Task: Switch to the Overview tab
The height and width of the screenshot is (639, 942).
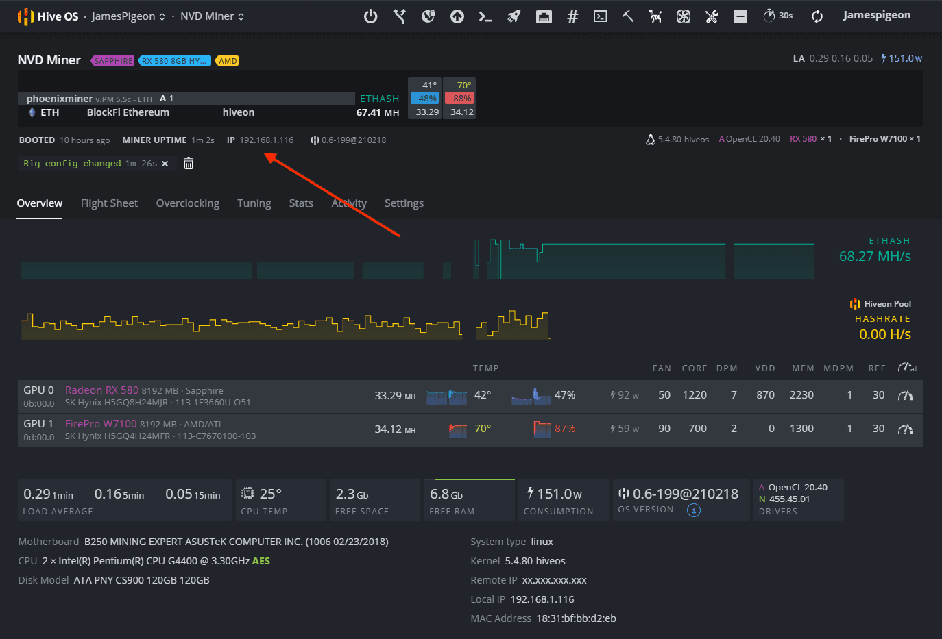Action: (x=40, y=203)
